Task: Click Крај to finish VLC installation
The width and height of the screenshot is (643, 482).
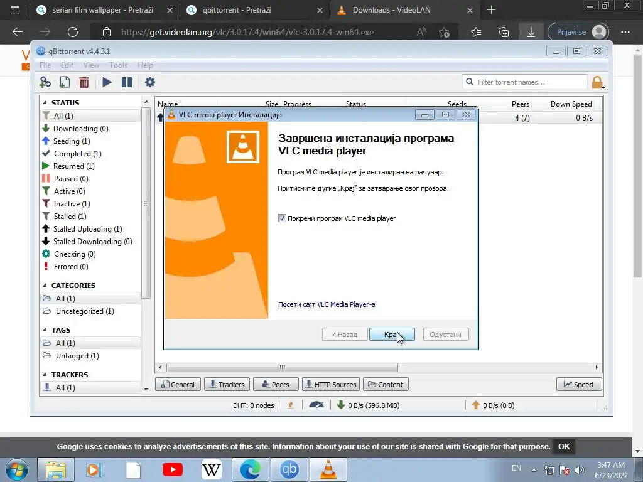Action: pyautogui.click(x=392, y=335)
